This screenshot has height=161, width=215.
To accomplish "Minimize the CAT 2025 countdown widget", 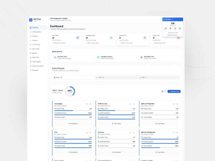I will tap(179, 19).
